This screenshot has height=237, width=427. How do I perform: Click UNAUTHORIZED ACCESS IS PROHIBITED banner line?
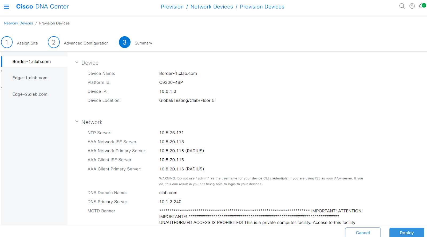tap(257, 222)
